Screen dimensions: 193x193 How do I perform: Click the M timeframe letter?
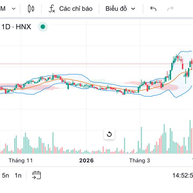click(x=3, y=9)
